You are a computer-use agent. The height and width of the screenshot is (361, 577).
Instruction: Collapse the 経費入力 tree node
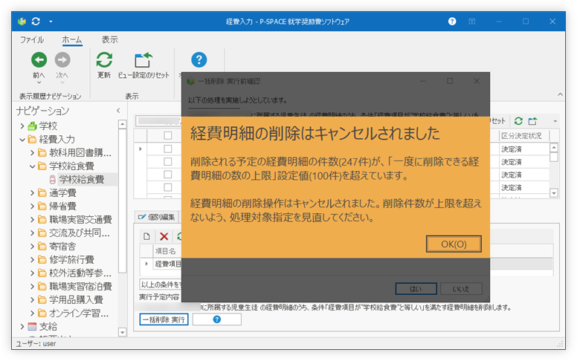tap(22, 140)
